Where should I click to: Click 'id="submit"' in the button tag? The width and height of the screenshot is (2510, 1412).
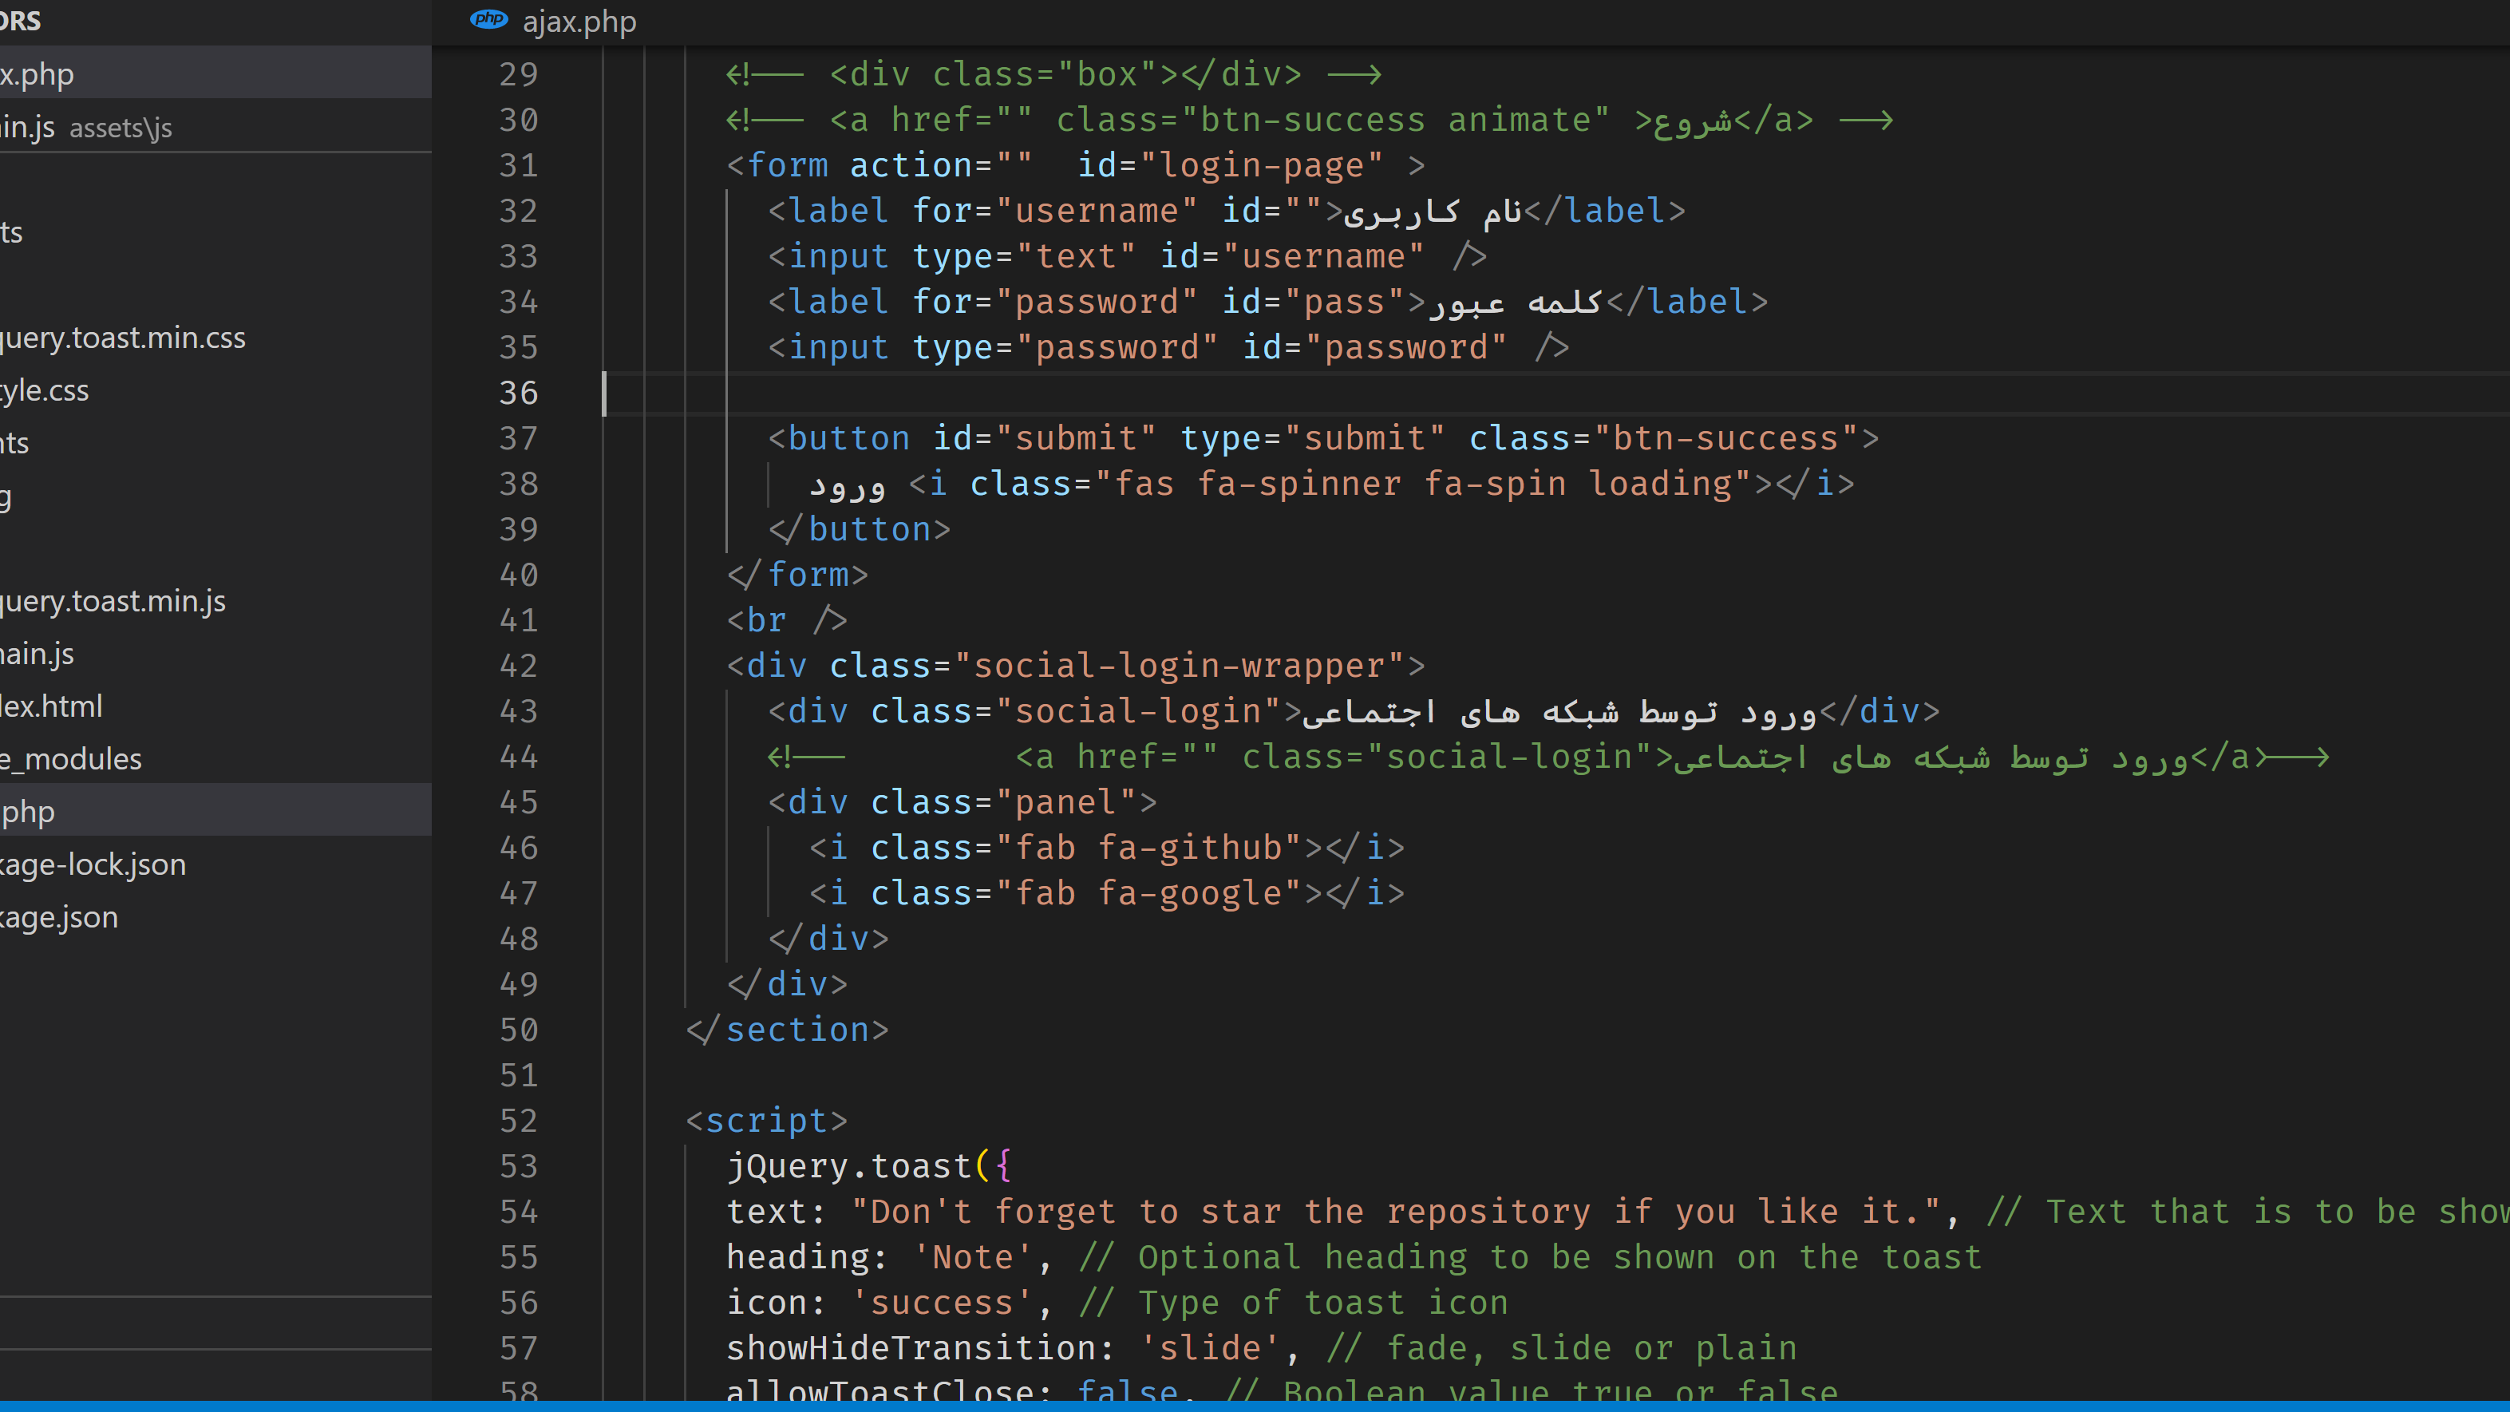click(1044, 437)
